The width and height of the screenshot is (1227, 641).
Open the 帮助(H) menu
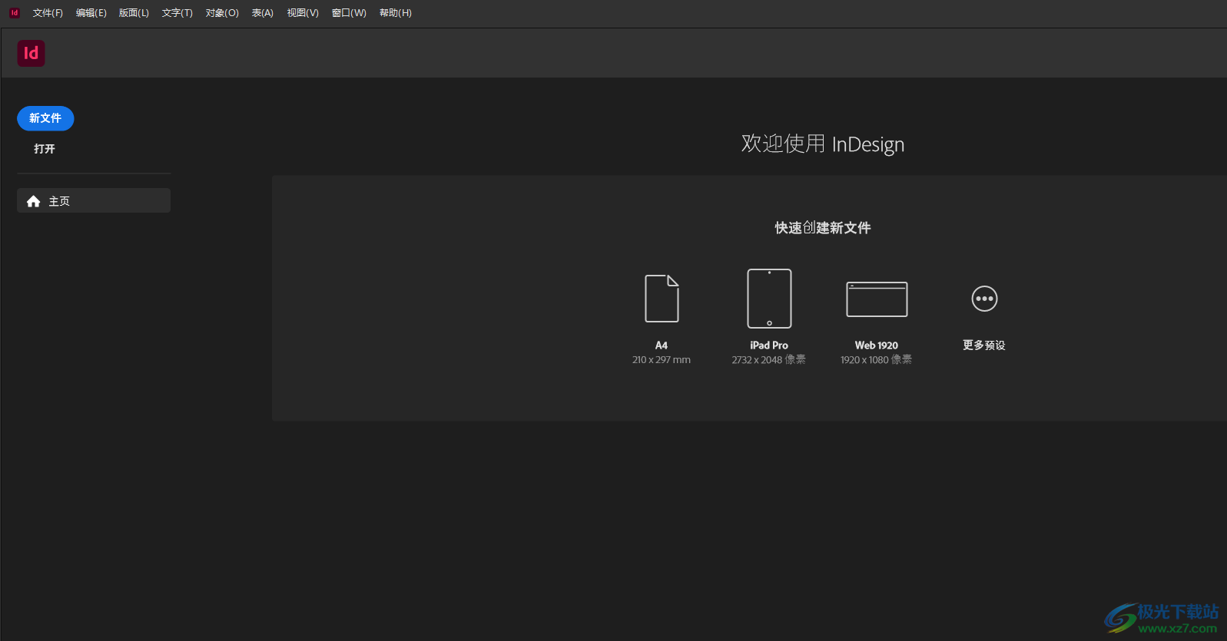click(x=396, y=13)
